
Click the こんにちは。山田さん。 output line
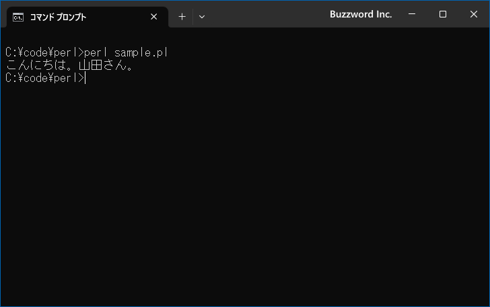[x=69, y=65]
